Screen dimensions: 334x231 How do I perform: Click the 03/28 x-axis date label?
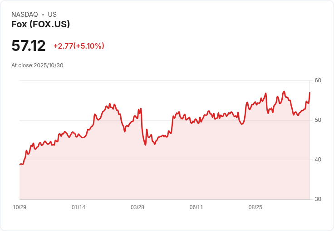(138, 207)
